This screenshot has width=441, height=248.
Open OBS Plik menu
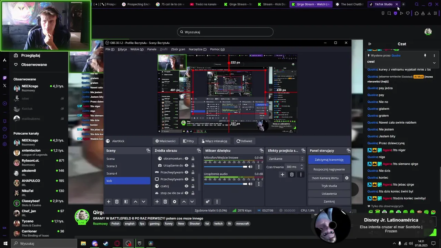point(110,49)
